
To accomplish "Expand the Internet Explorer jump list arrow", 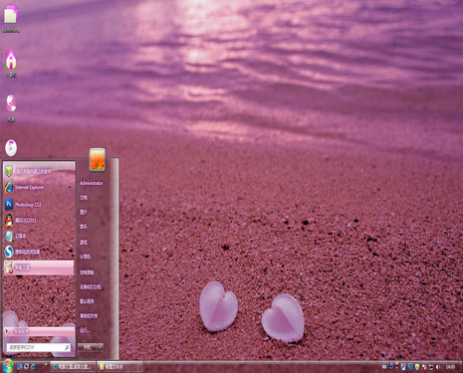I will [x=70, y=187].
